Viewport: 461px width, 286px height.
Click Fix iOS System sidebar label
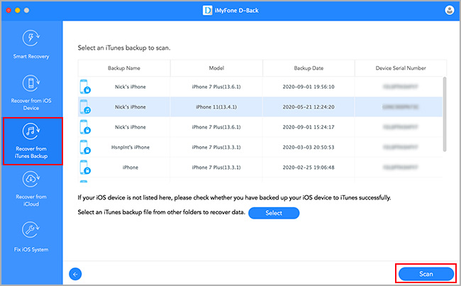click(x=31, y=250)
